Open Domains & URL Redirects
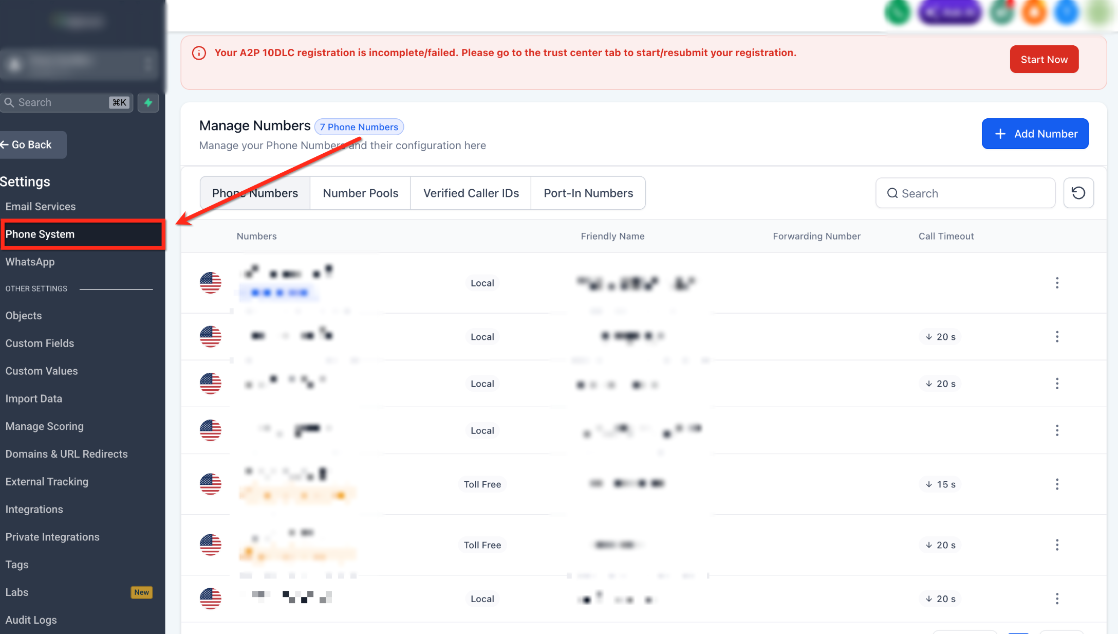 coord(67,454)
